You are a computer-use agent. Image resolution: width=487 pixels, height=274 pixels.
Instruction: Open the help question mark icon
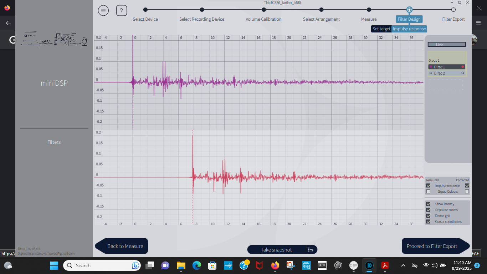[122, 11]
